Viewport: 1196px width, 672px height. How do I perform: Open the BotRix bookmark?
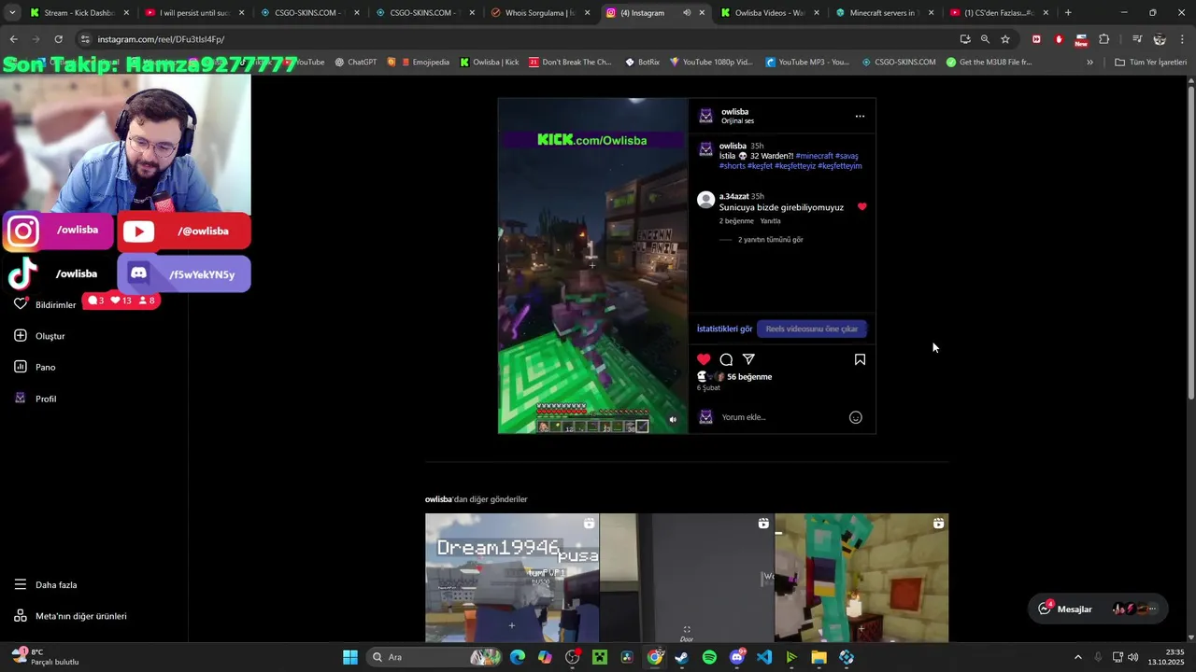642,63
